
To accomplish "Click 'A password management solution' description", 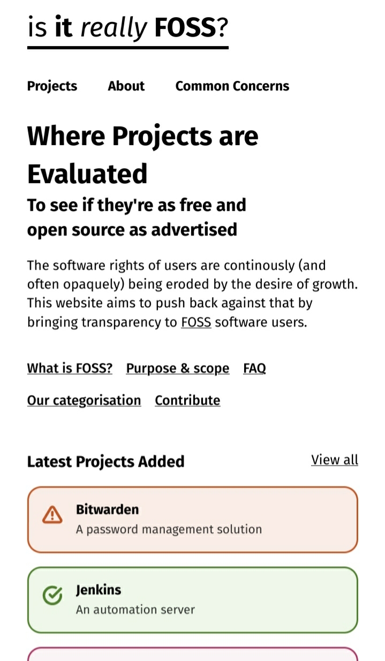I will tap(169, 529).
